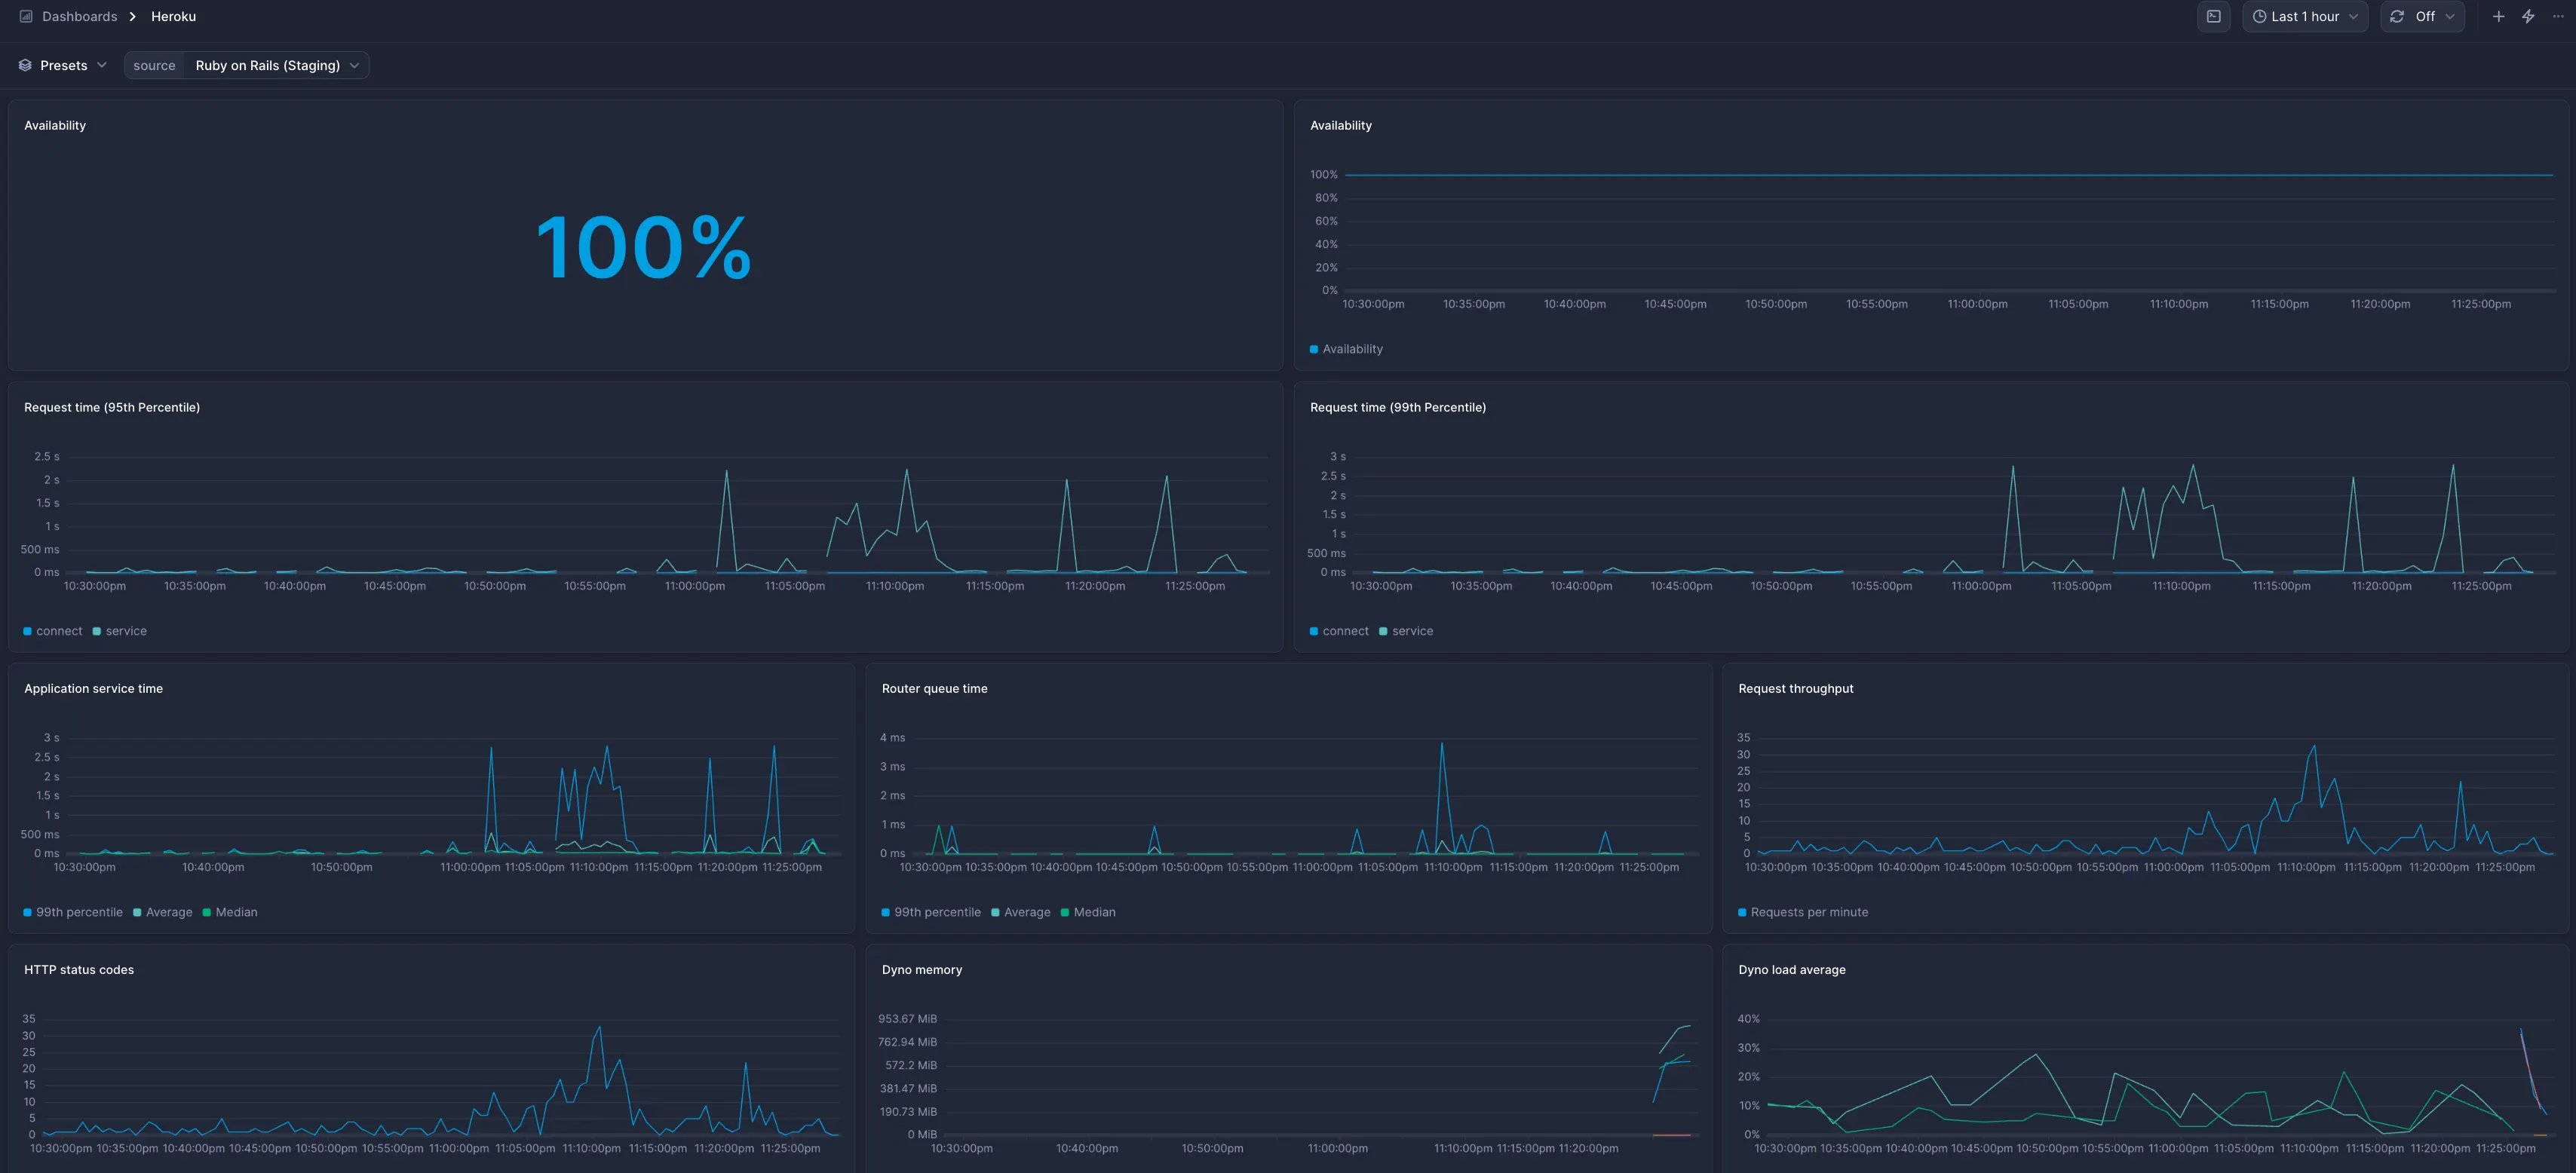Open the three-dots more options menu
Screen dimensions: 2576x1173
point(2558,17)
